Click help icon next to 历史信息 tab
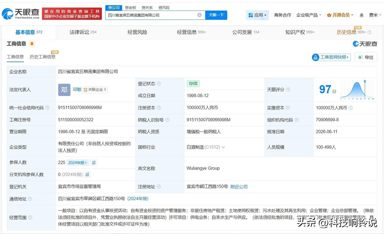This screenshot has height=234, width=384. click(369, 32)
